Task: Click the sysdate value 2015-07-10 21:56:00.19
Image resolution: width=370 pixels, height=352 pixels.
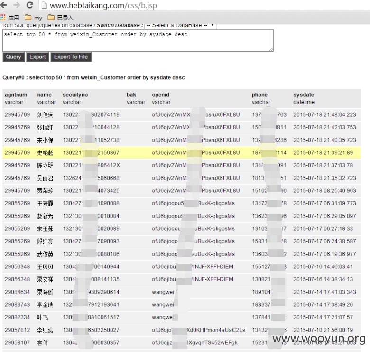Action: pos(323,330)
